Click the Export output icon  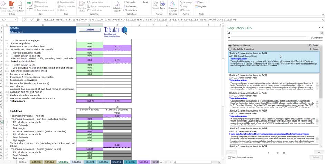coord(163,6)
